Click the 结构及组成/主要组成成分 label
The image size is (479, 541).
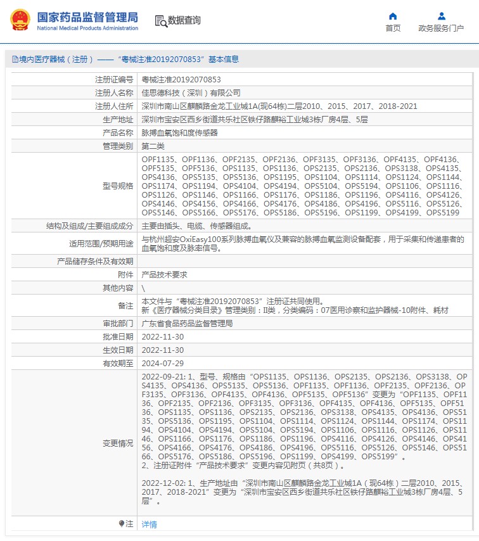(x=90, y=226)
